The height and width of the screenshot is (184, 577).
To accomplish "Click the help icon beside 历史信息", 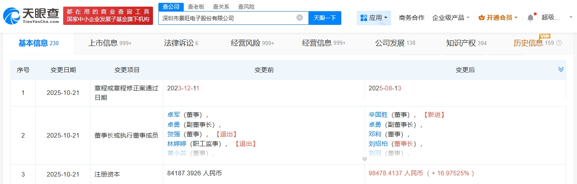I will (x=559, y=43).
